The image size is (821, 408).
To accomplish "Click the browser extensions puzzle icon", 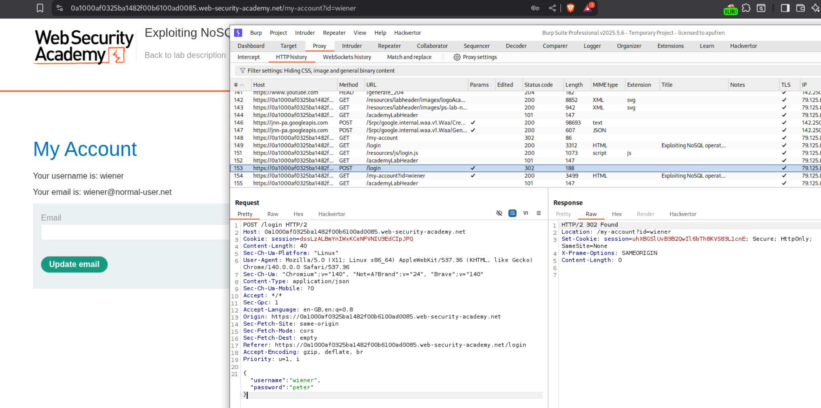I will pos(746,8).
